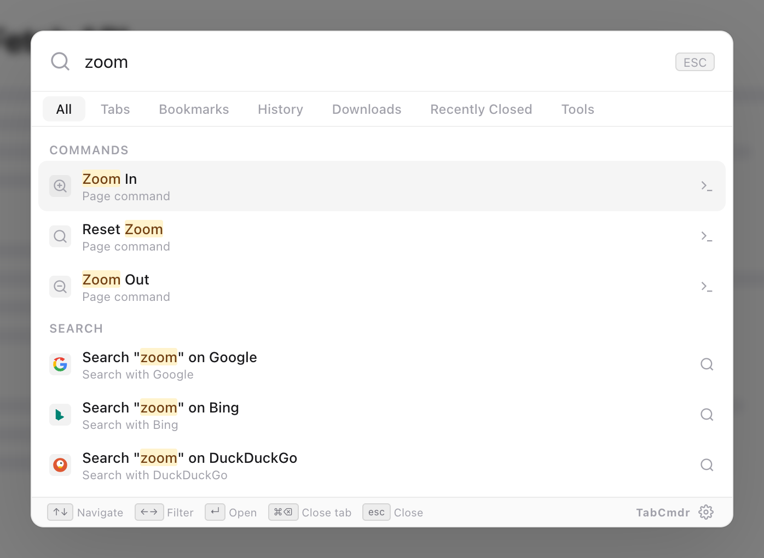Click search icon at right of Google row
764x558 pixels.
click(x=707, y=364)
